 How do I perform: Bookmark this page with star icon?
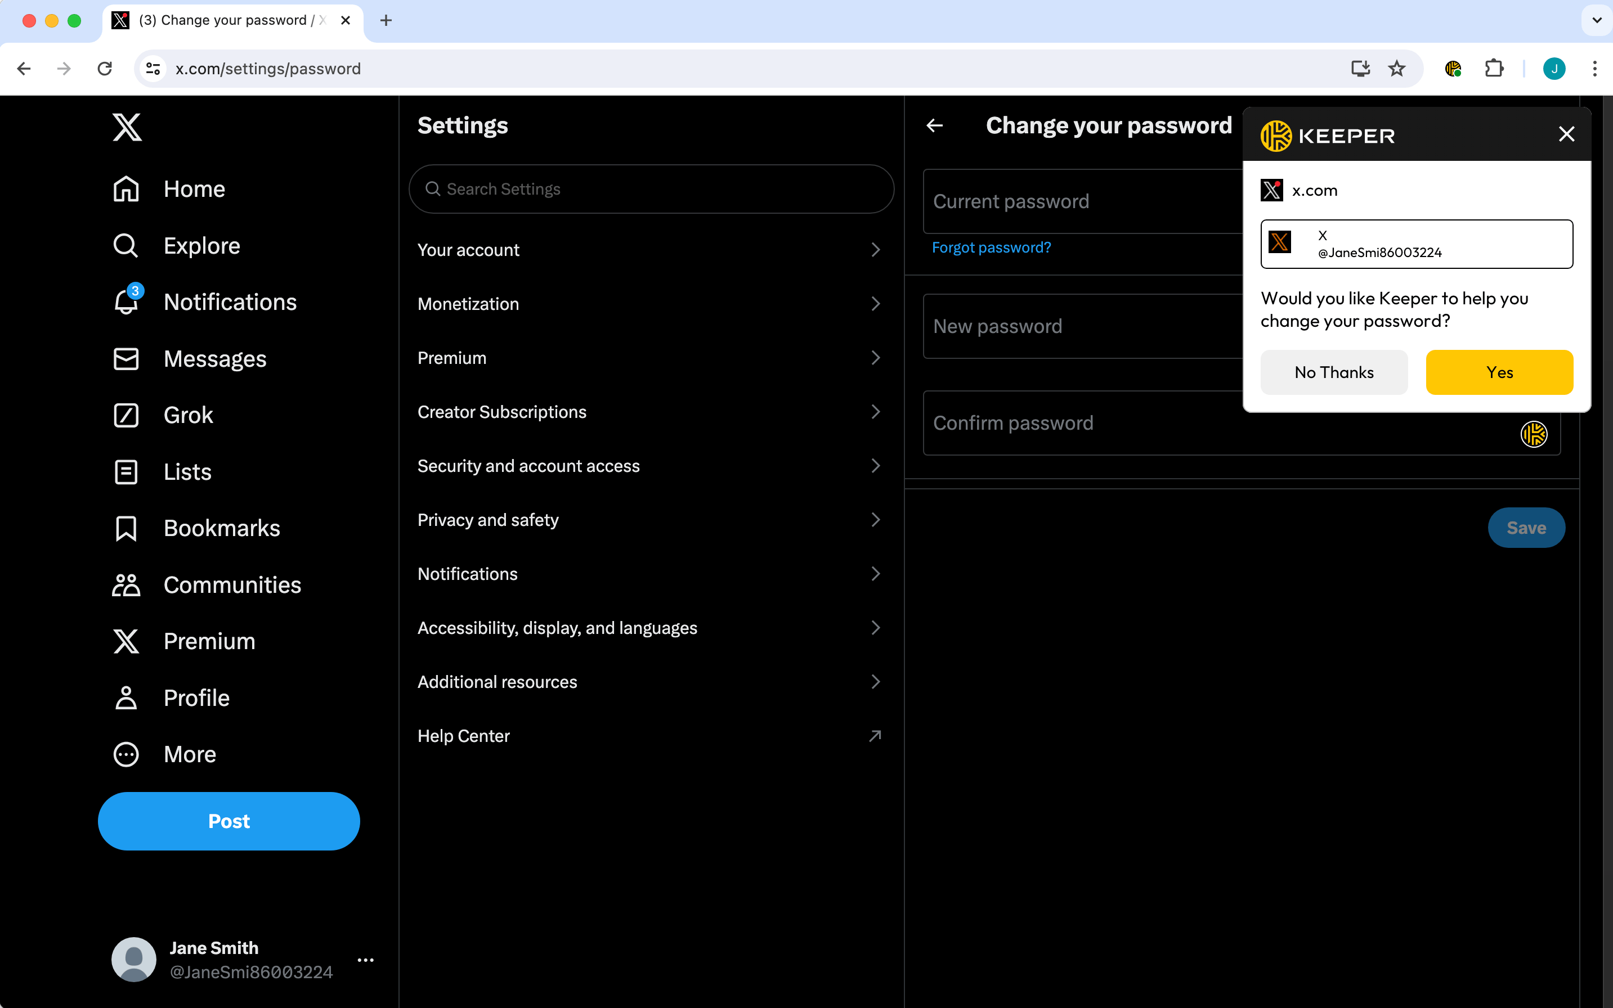(x=1396, y=69)
